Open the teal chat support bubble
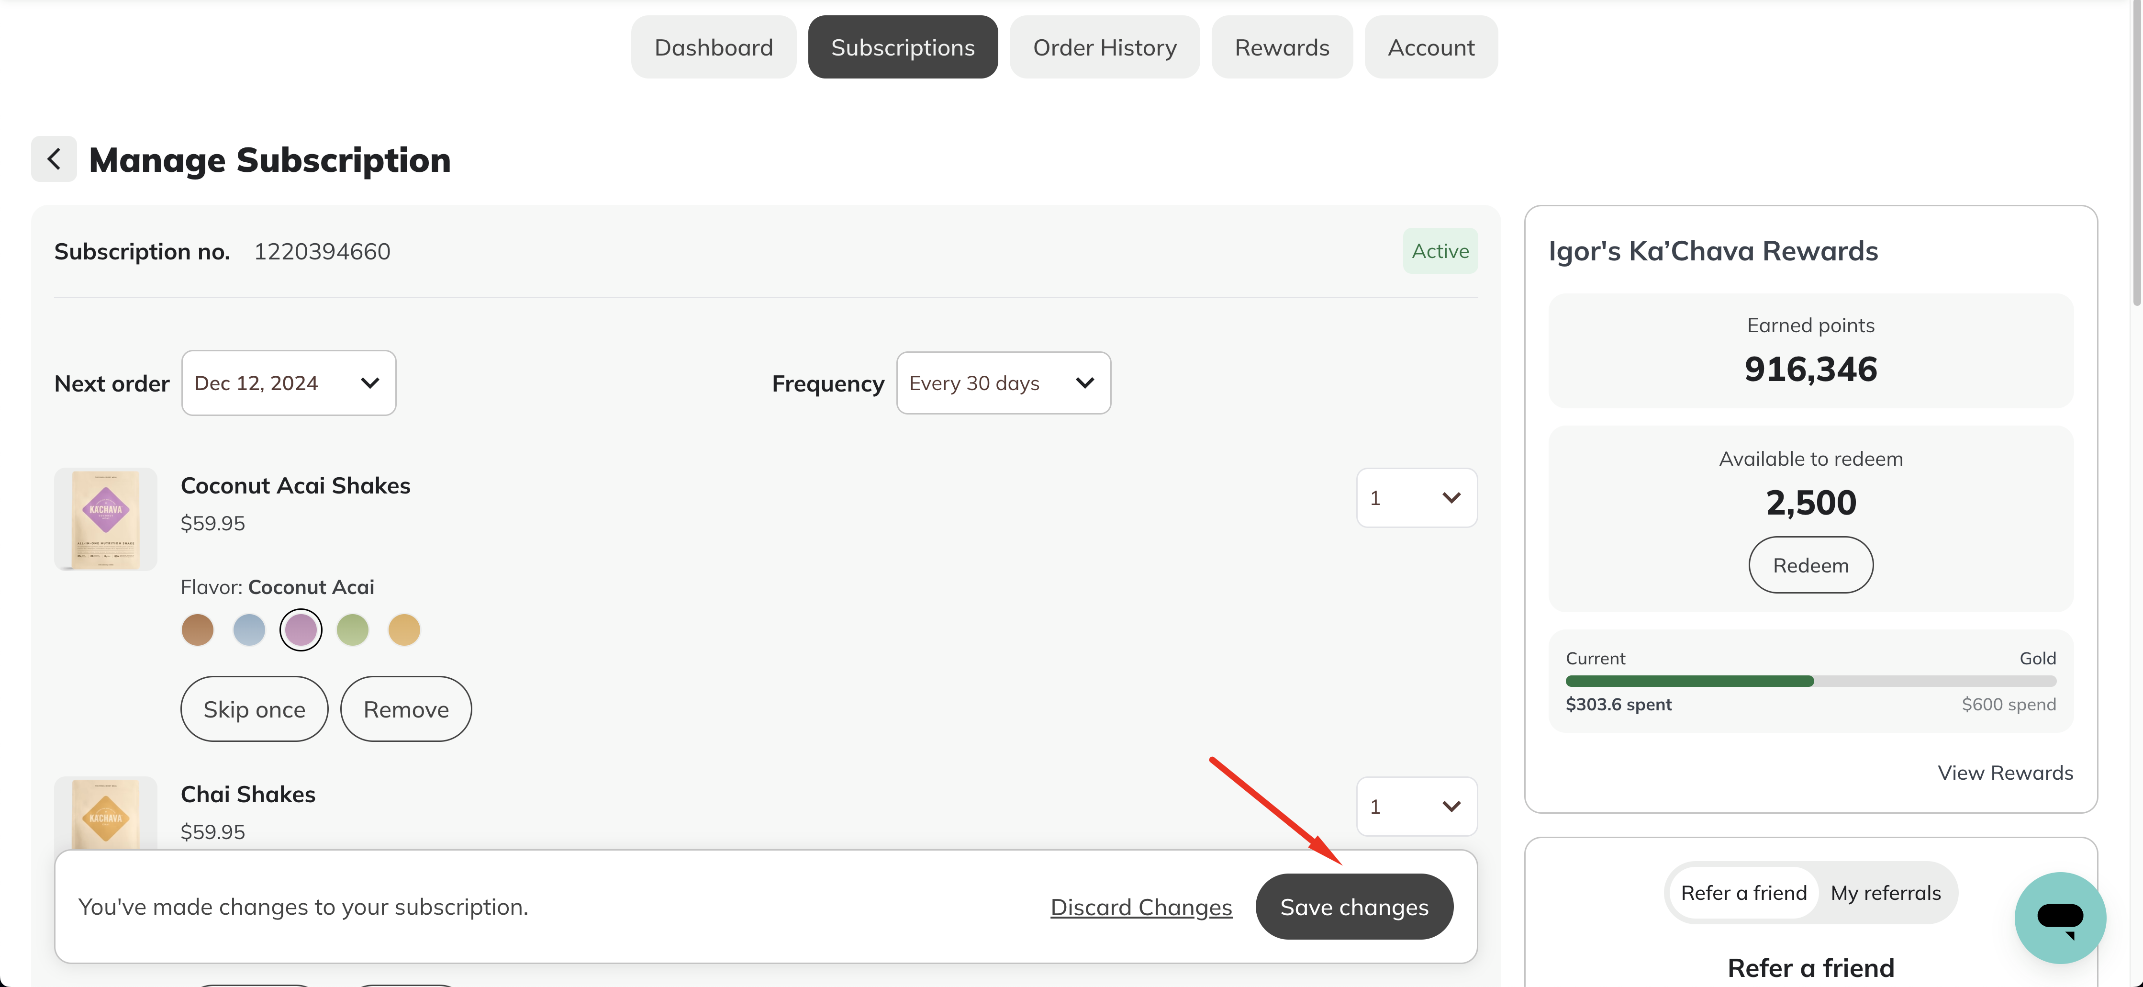2143x987 pixels. point(2060,917)
